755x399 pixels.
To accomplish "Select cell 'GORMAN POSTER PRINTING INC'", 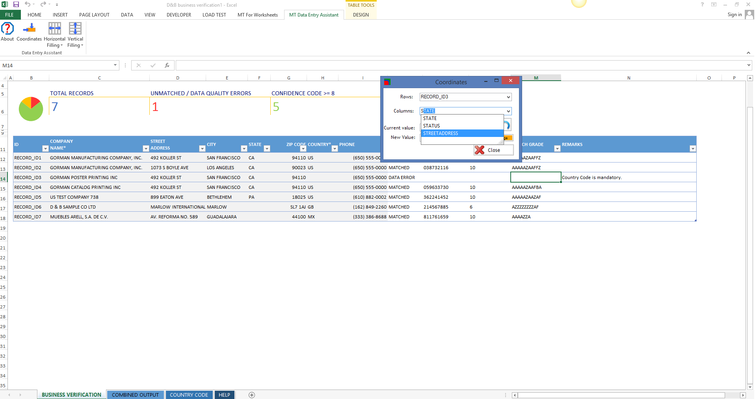I will click(99, 177).
